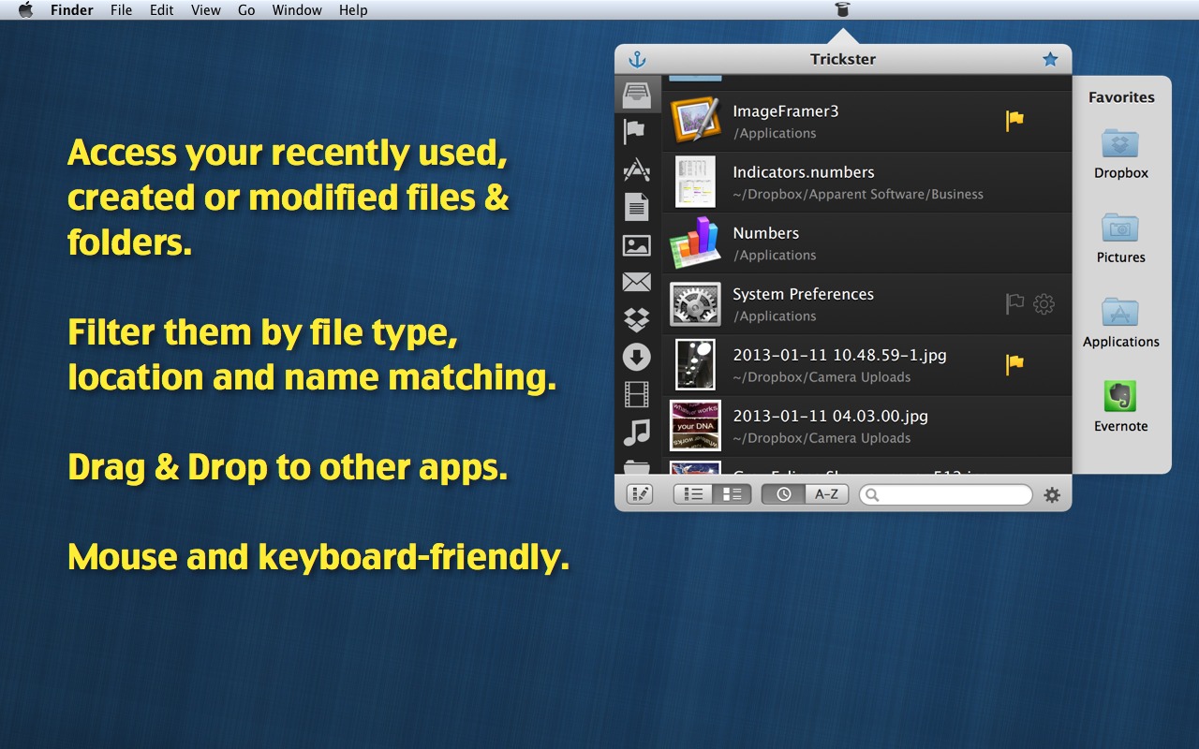Switch to compact list view
Screen dimensions: 1199x749
pos(693,494)
